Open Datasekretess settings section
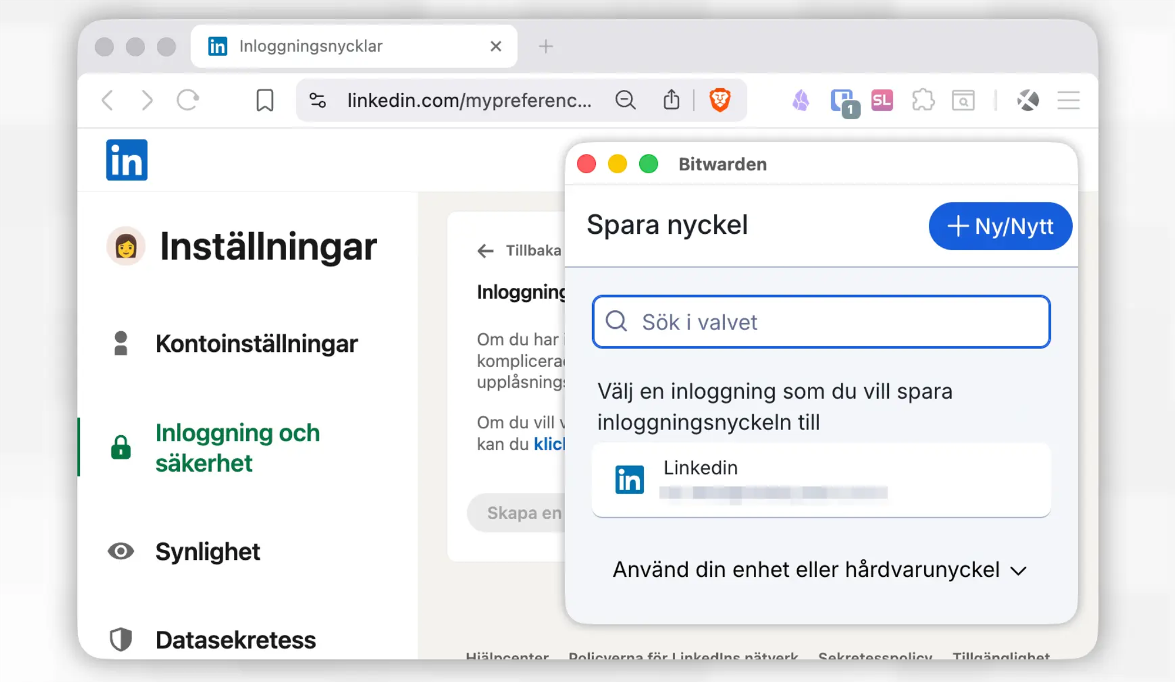The width and height of the screenshot is (1175, 682). click(236, 640)
